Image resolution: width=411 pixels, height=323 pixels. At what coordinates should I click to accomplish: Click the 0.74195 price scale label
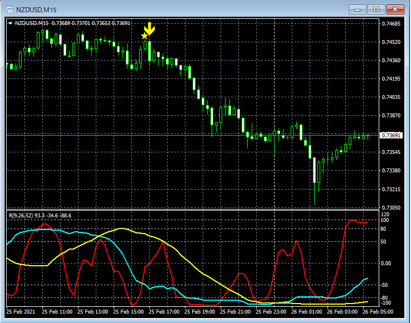tap(391, 79)
